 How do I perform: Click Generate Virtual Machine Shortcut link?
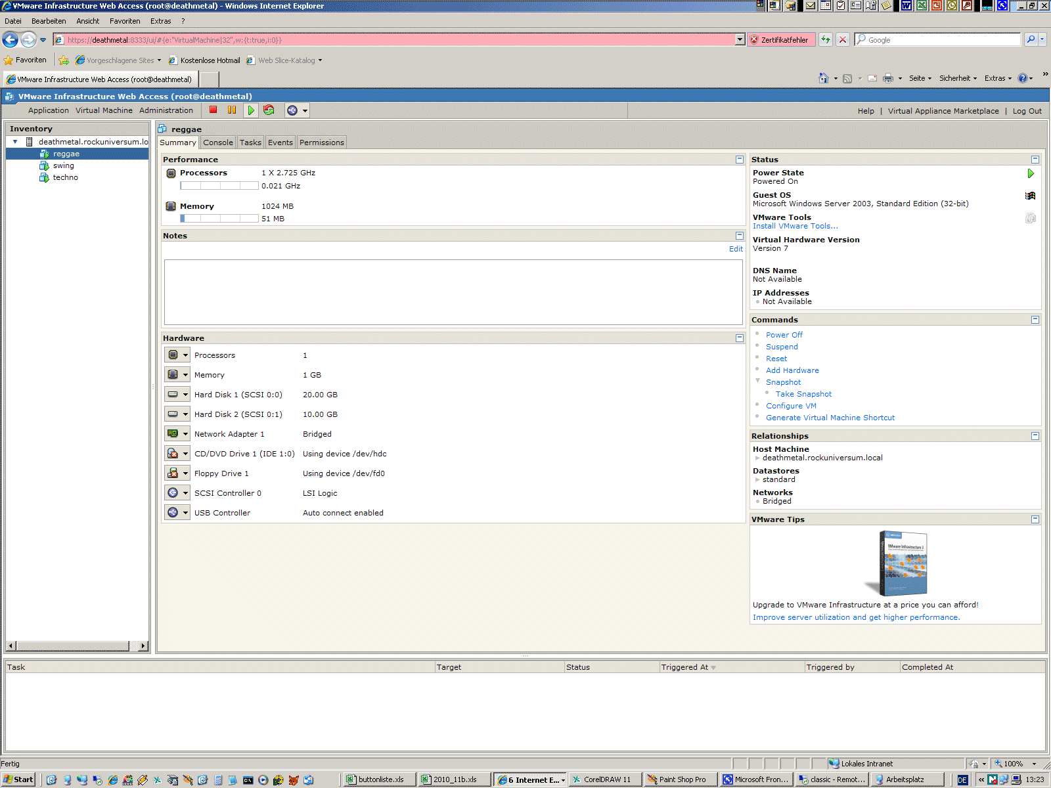830,418
